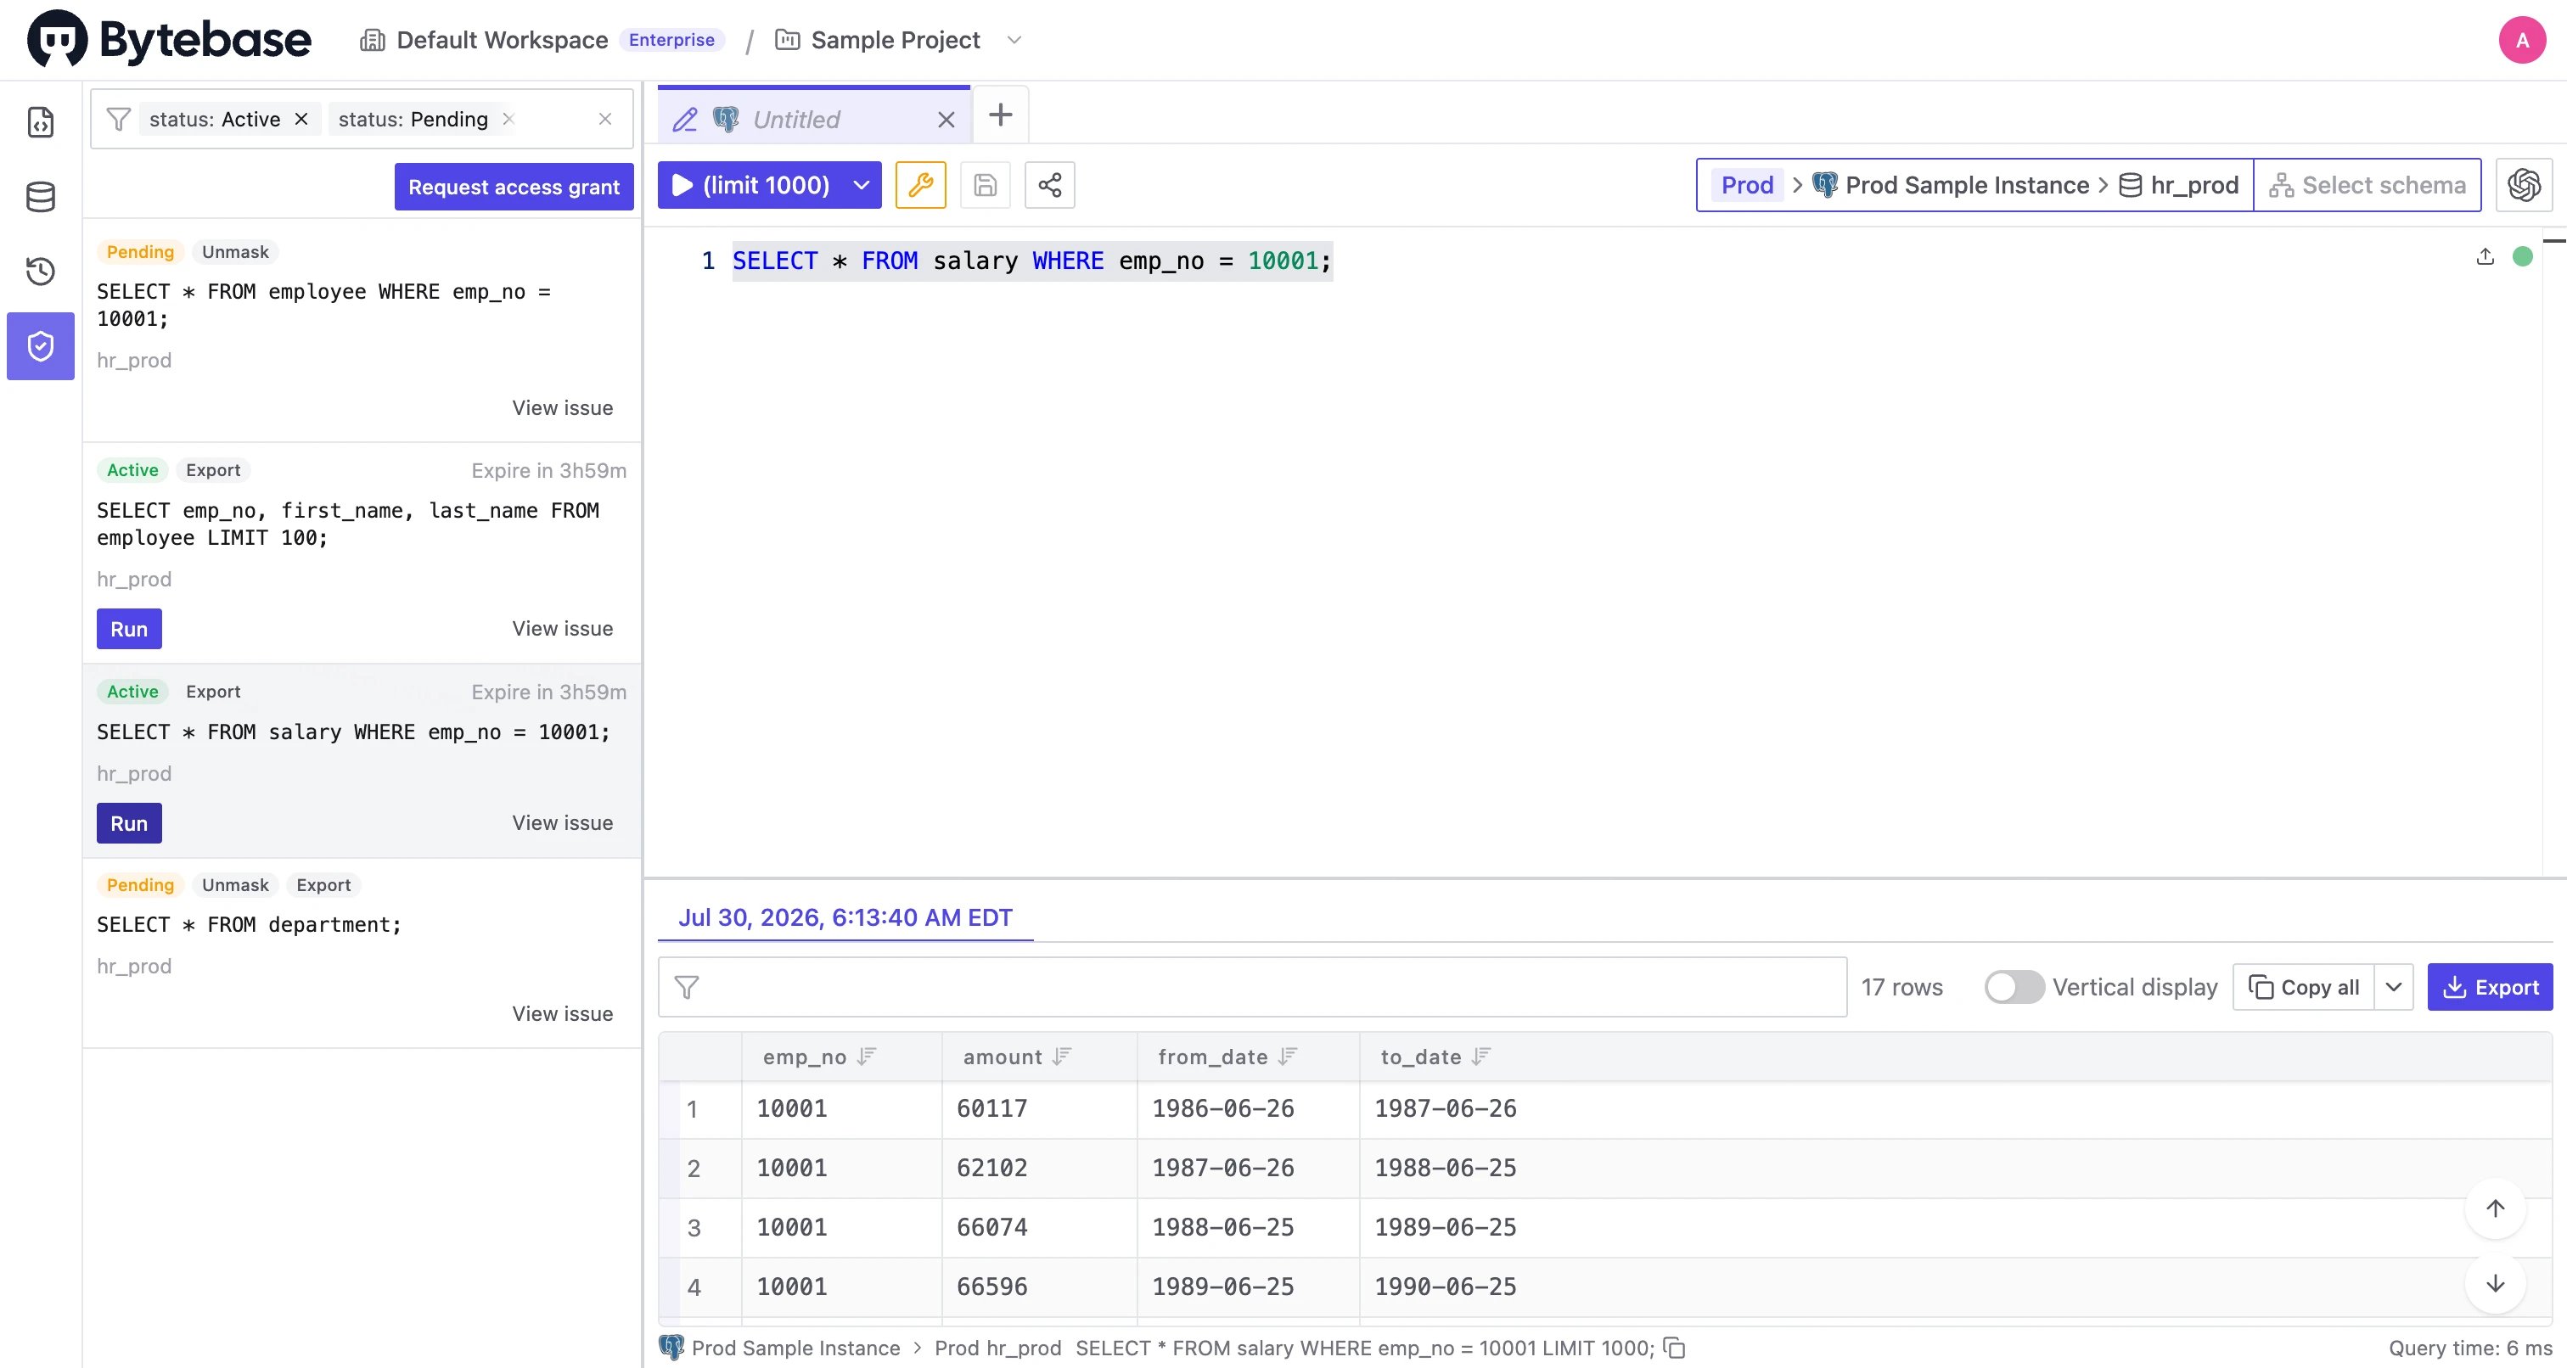This screenshot has height=1368, width=2567.
Task: Close the Untitled tab
Action: pyautogui.click(x=946, y=120)
